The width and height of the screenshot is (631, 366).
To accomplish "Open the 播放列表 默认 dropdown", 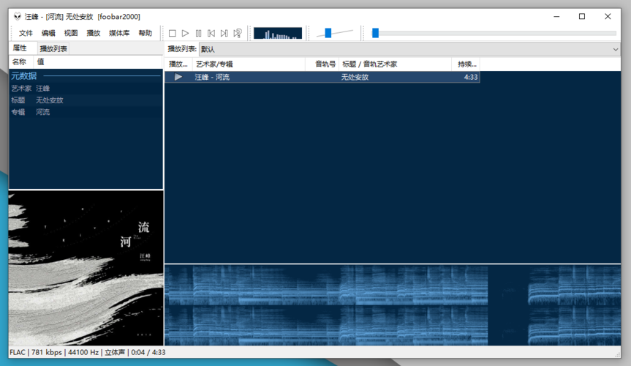I will pos(409,49).
